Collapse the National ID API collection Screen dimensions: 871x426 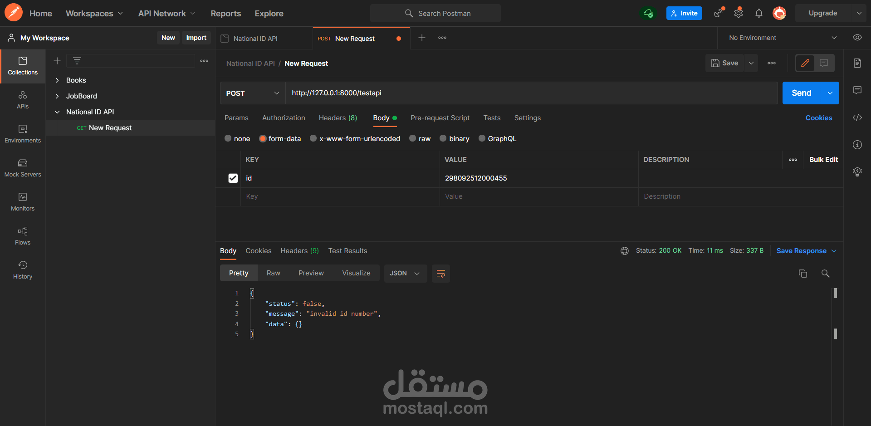[57, 112]
